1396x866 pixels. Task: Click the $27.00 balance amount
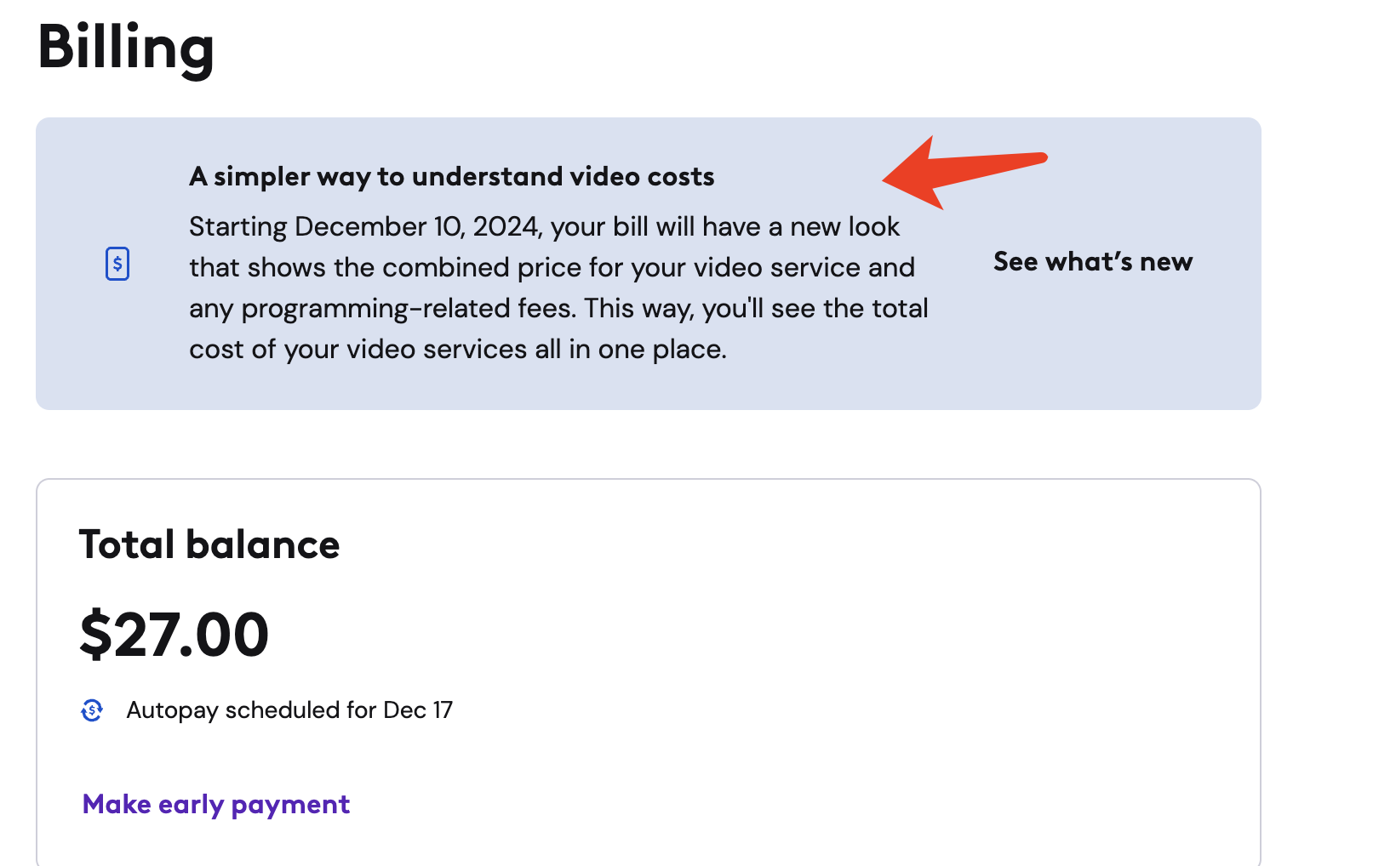(174, 635)
